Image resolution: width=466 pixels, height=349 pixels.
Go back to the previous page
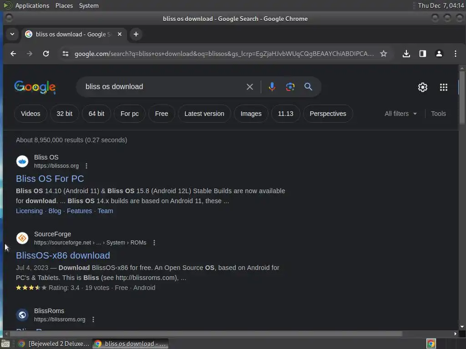click(13, 54)
